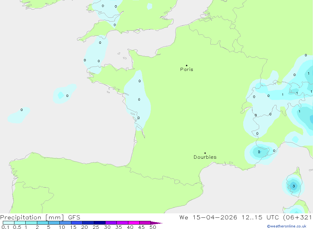The width and height of the screenshot is (313, 229).
Task: Click the precipitation value '3' over Corsica
Action: pos(294,186)
